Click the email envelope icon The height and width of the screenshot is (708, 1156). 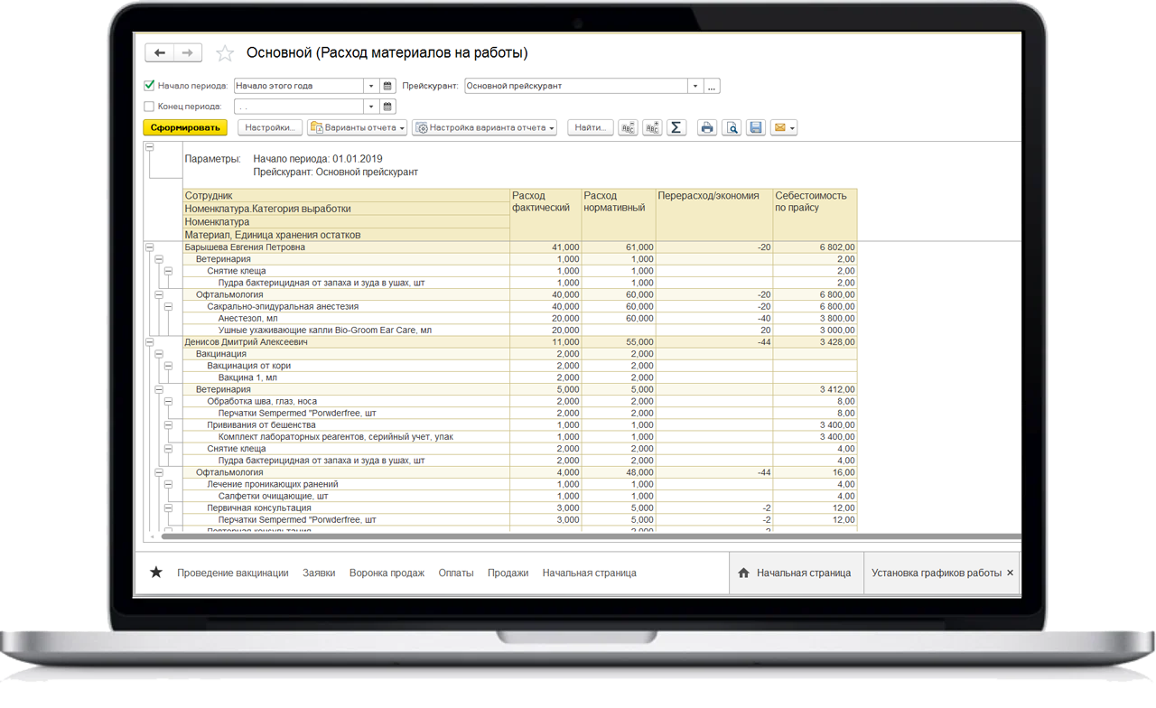coord(778,128)
